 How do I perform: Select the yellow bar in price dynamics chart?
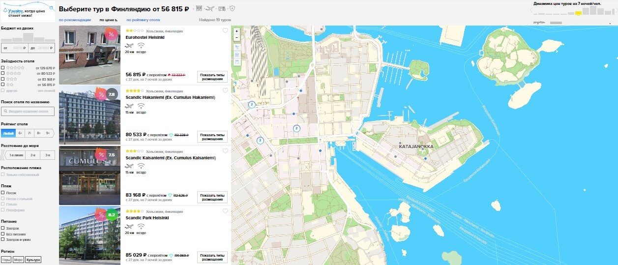(x=578, y=13)
